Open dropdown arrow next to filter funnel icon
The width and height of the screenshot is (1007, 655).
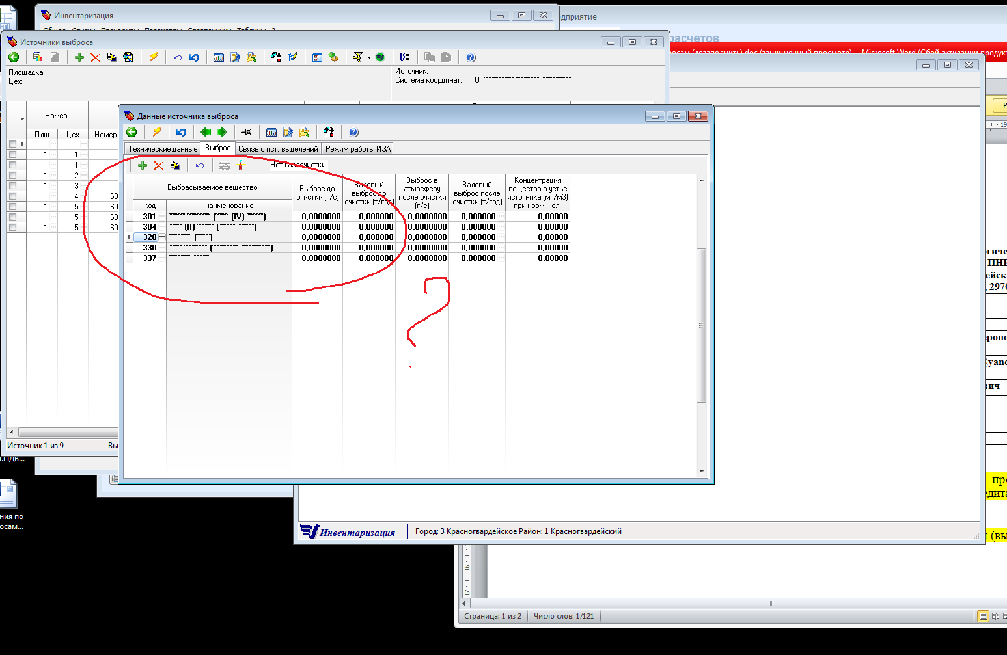pos(369,58)
